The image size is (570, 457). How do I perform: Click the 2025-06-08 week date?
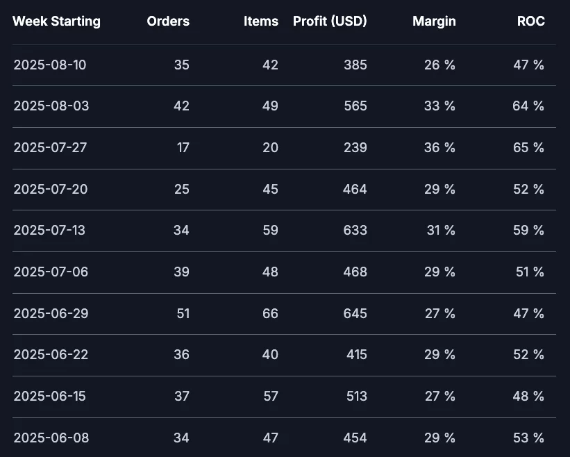pyautogui.click(x=51, y=438)
